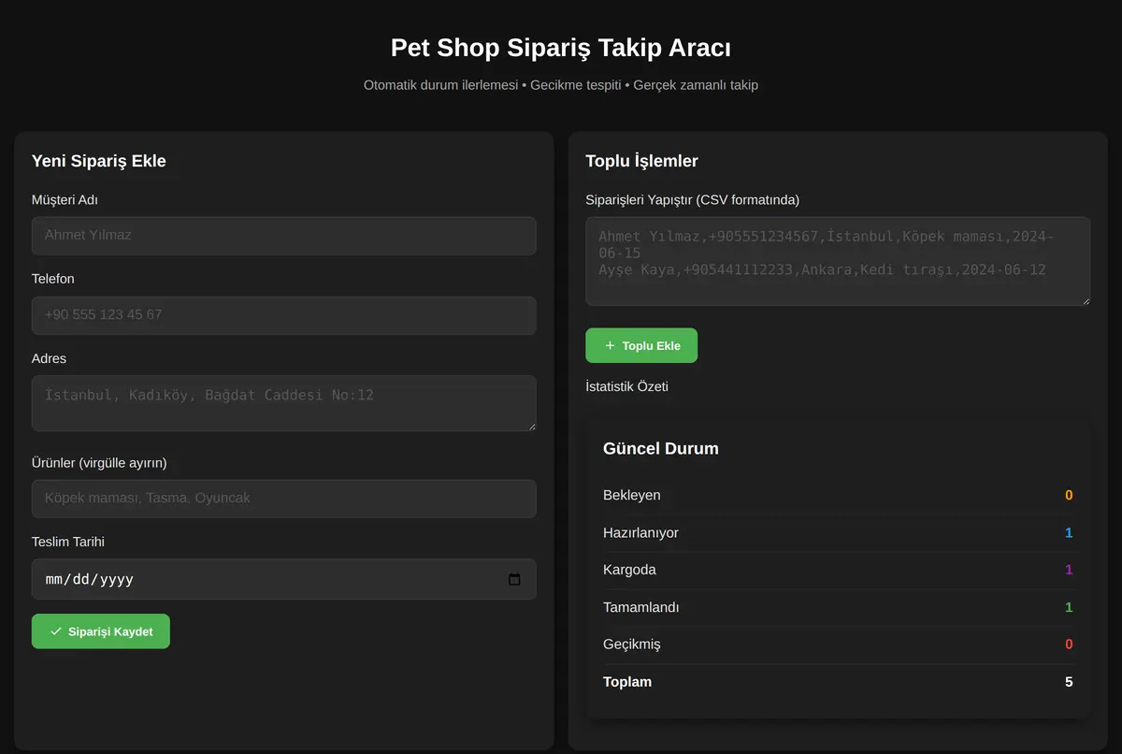Select the Bekleyen status row label
The height and width of the screenshot is (754, 1122).
tap(632, 495)
